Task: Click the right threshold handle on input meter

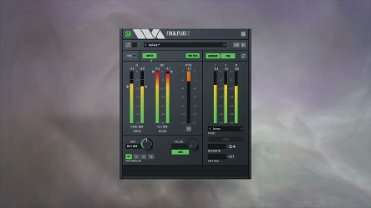Action: (146, 87)
